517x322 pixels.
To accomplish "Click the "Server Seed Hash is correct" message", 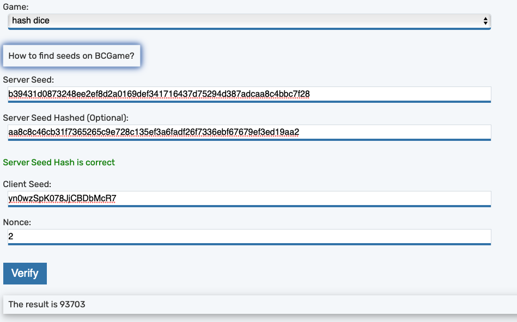I will pos(59,162).
